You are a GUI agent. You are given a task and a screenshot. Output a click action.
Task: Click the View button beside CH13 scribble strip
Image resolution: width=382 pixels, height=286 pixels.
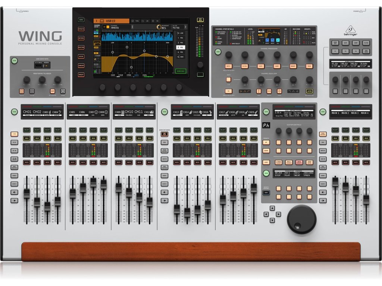(x=165, y=112)
